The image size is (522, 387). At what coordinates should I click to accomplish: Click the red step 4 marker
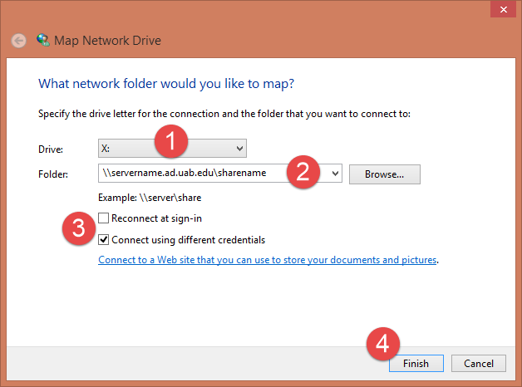383,341
